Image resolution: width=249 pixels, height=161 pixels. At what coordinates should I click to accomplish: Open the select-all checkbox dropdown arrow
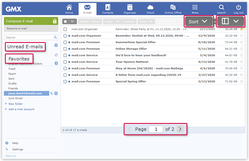tap(72, 22)
